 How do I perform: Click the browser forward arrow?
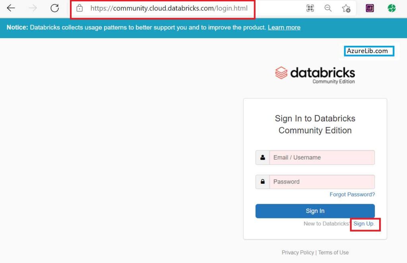(33, 8)
